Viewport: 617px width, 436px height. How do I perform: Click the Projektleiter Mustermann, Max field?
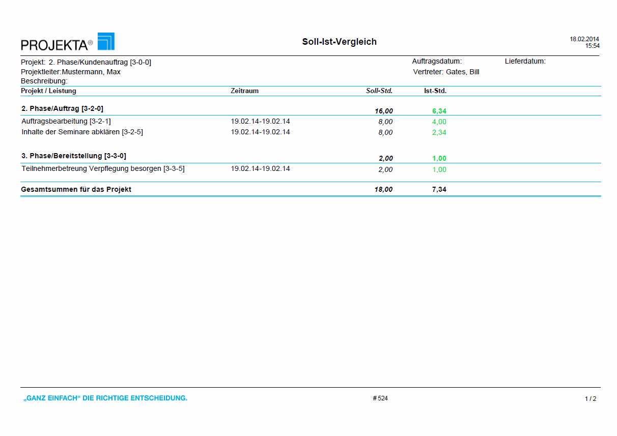point(71,72)
